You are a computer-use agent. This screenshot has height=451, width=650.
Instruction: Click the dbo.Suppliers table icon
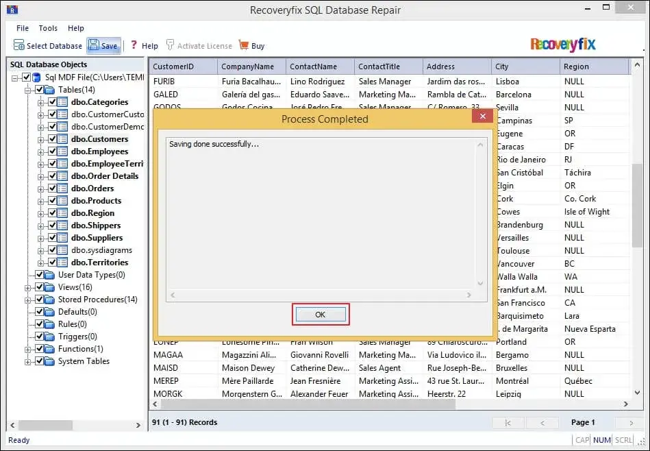(62, 238)
